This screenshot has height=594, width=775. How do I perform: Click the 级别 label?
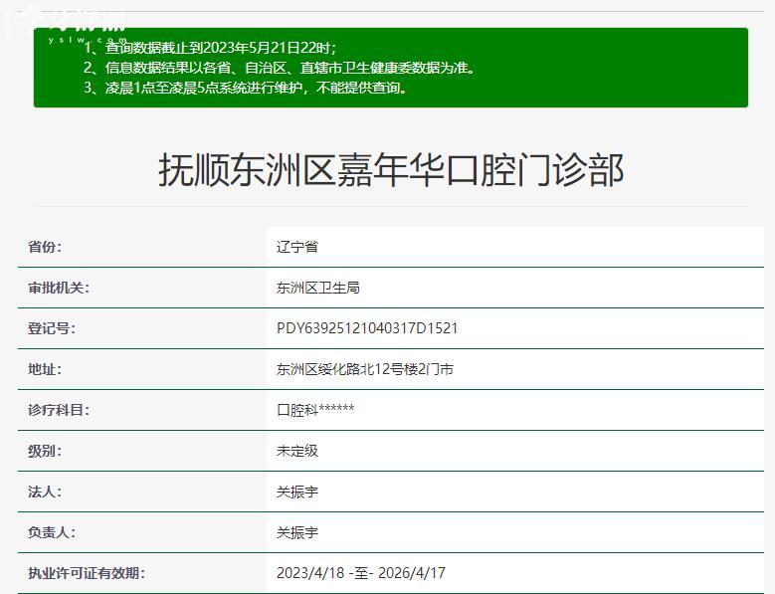tap(45, 451)
